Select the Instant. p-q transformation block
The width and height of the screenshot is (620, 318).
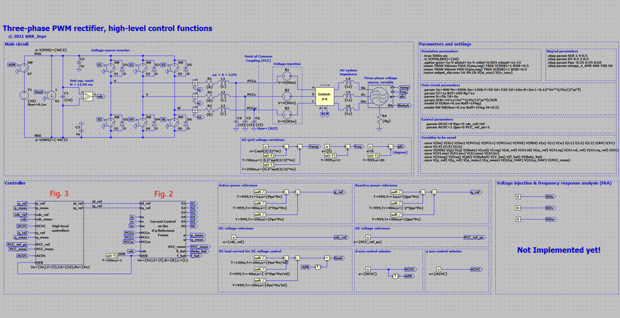click(x=324, y=96)
